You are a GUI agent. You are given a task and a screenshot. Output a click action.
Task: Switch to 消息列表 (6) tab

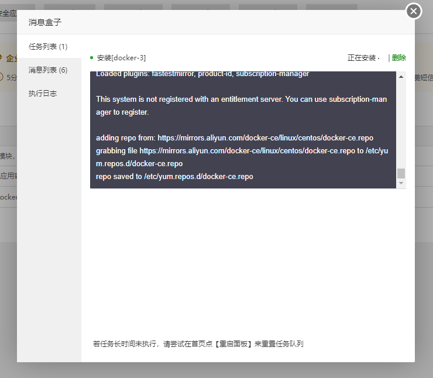coord(49,70)
